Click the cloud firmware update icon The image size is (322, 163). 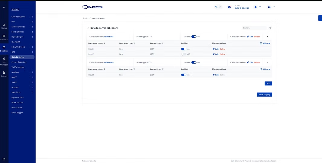click(x=229, y=7)
